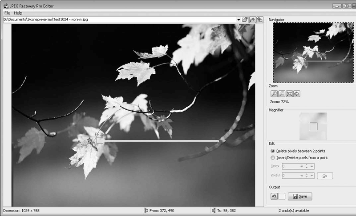
Task: Select 'Insert/Delete pixels from a point' option
Action: (273, 158)
